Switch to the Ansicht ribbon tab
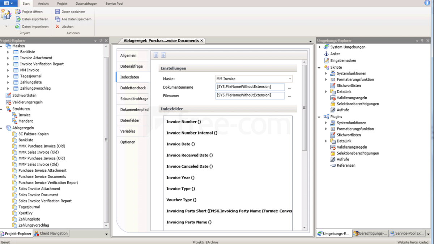Screen dimensions: 434x244 (x=43, y=4)
